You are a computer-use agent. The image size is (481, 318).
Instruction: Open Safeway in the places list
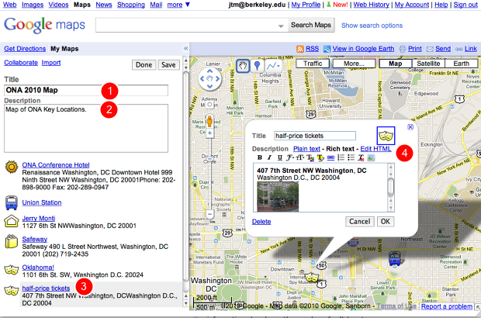(x=35, y=239)
